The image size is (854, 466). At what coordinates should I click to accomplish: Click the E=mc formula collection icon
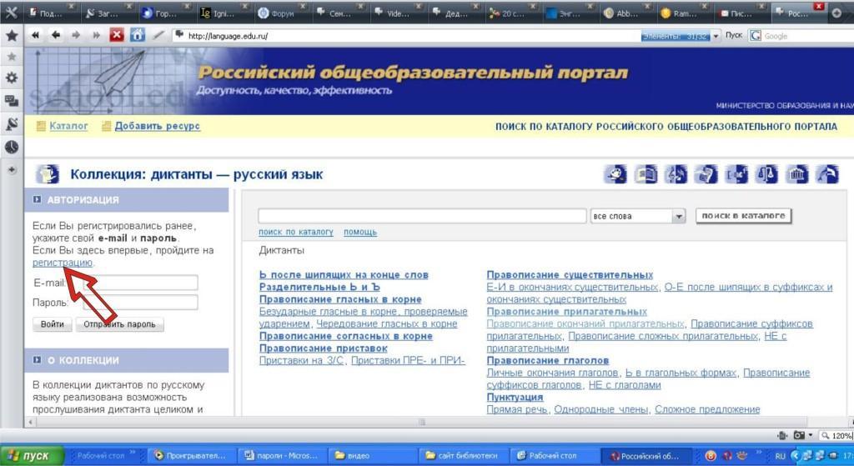click(x=736, y=174)
